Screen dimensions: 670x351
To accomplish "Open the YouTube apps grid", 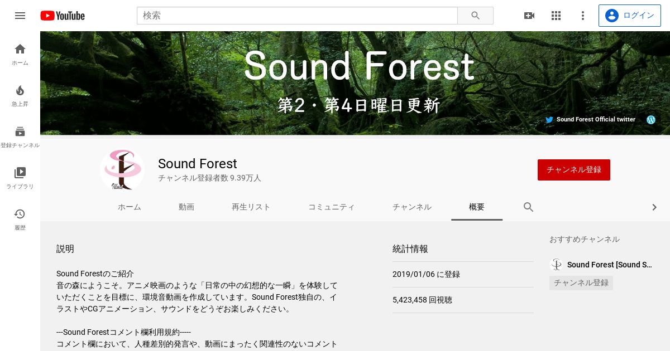I will (x=556, y=16).
